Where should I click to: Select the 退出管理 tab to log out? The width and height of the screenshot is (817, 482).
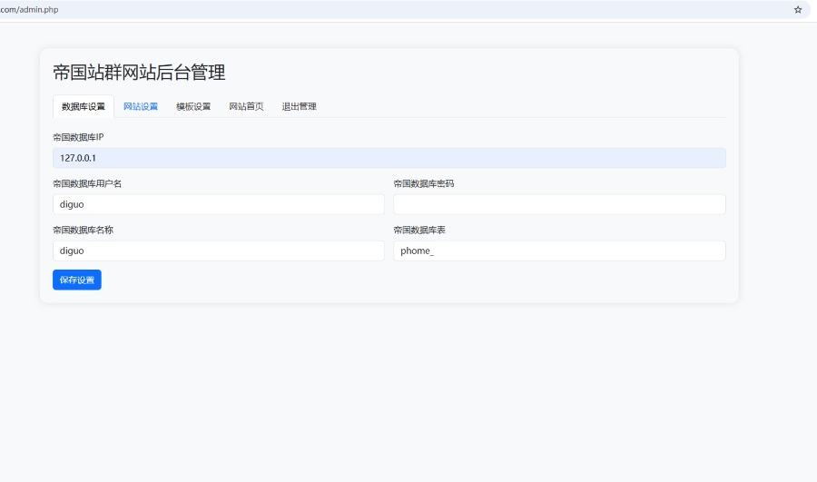click(x=299, y=106)
